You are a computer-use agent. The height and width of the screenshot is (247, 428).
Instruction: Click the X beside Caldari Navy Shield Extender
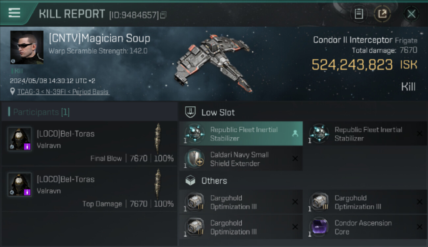(295, 159)
